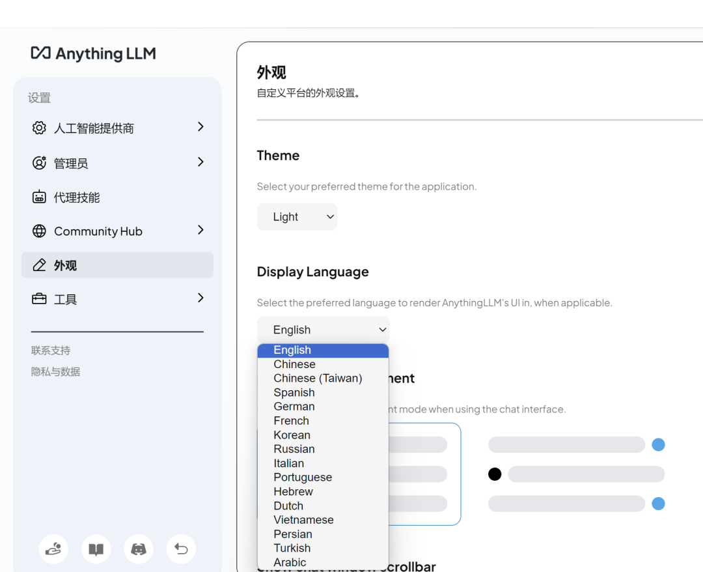Select Hebrew language option
The height and width of the screenshot is (572, 703).
click(323, 492)
